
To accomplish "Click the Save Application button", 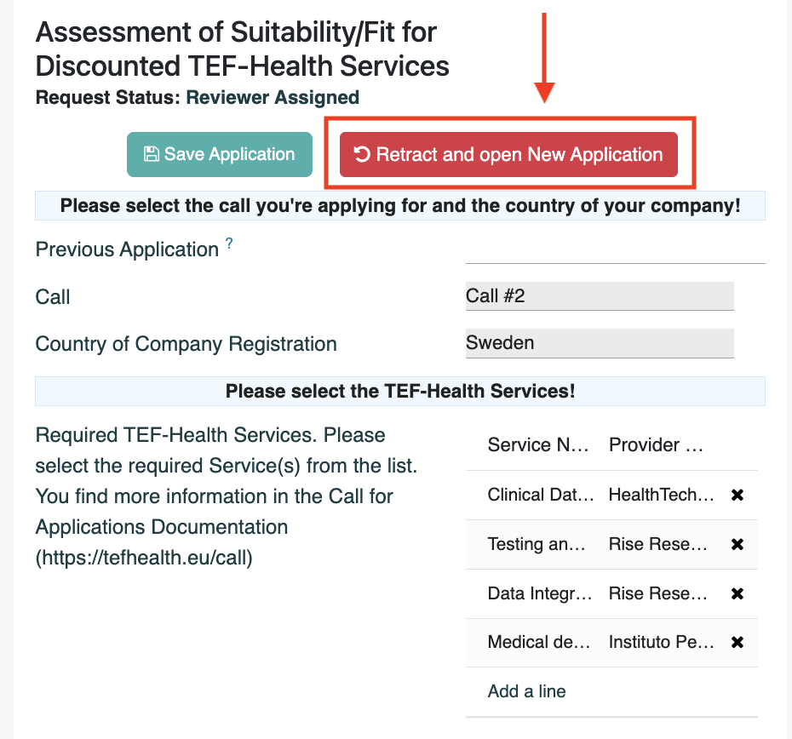I will click(x=220, y=154).
